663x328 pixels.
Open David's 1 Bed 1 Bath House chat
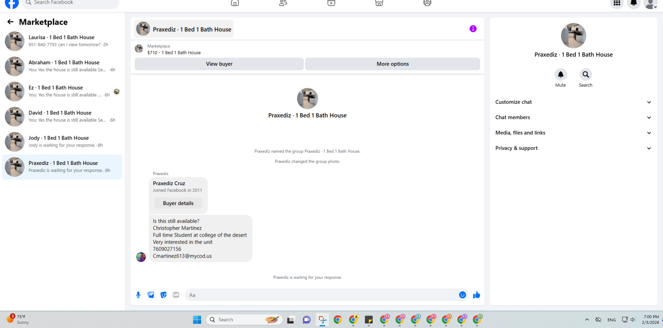point(62,116)
